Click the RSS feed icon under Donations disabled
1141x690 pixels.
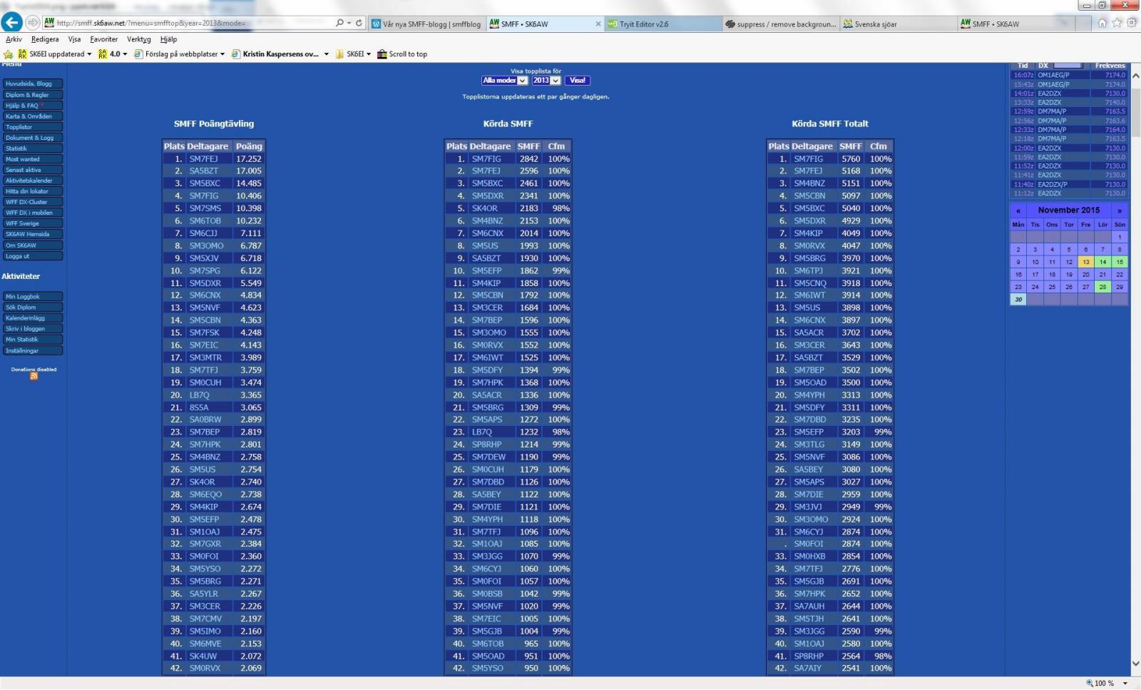tap(34, 377)
